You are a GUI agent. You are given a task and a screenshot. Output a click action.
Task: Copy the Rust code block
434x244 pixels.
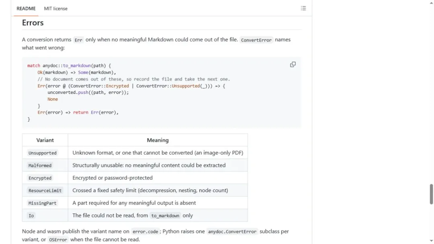pos(293,65)
